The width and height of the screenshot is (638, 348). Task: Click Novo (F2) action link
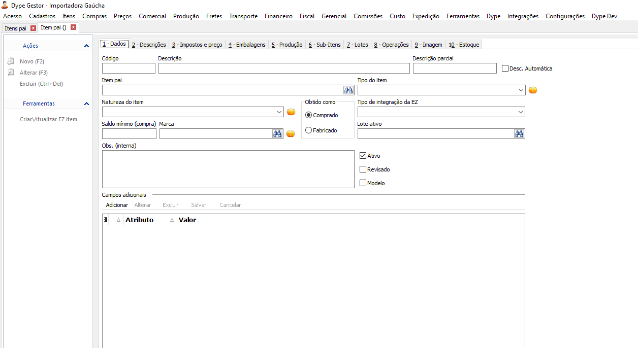32,61
